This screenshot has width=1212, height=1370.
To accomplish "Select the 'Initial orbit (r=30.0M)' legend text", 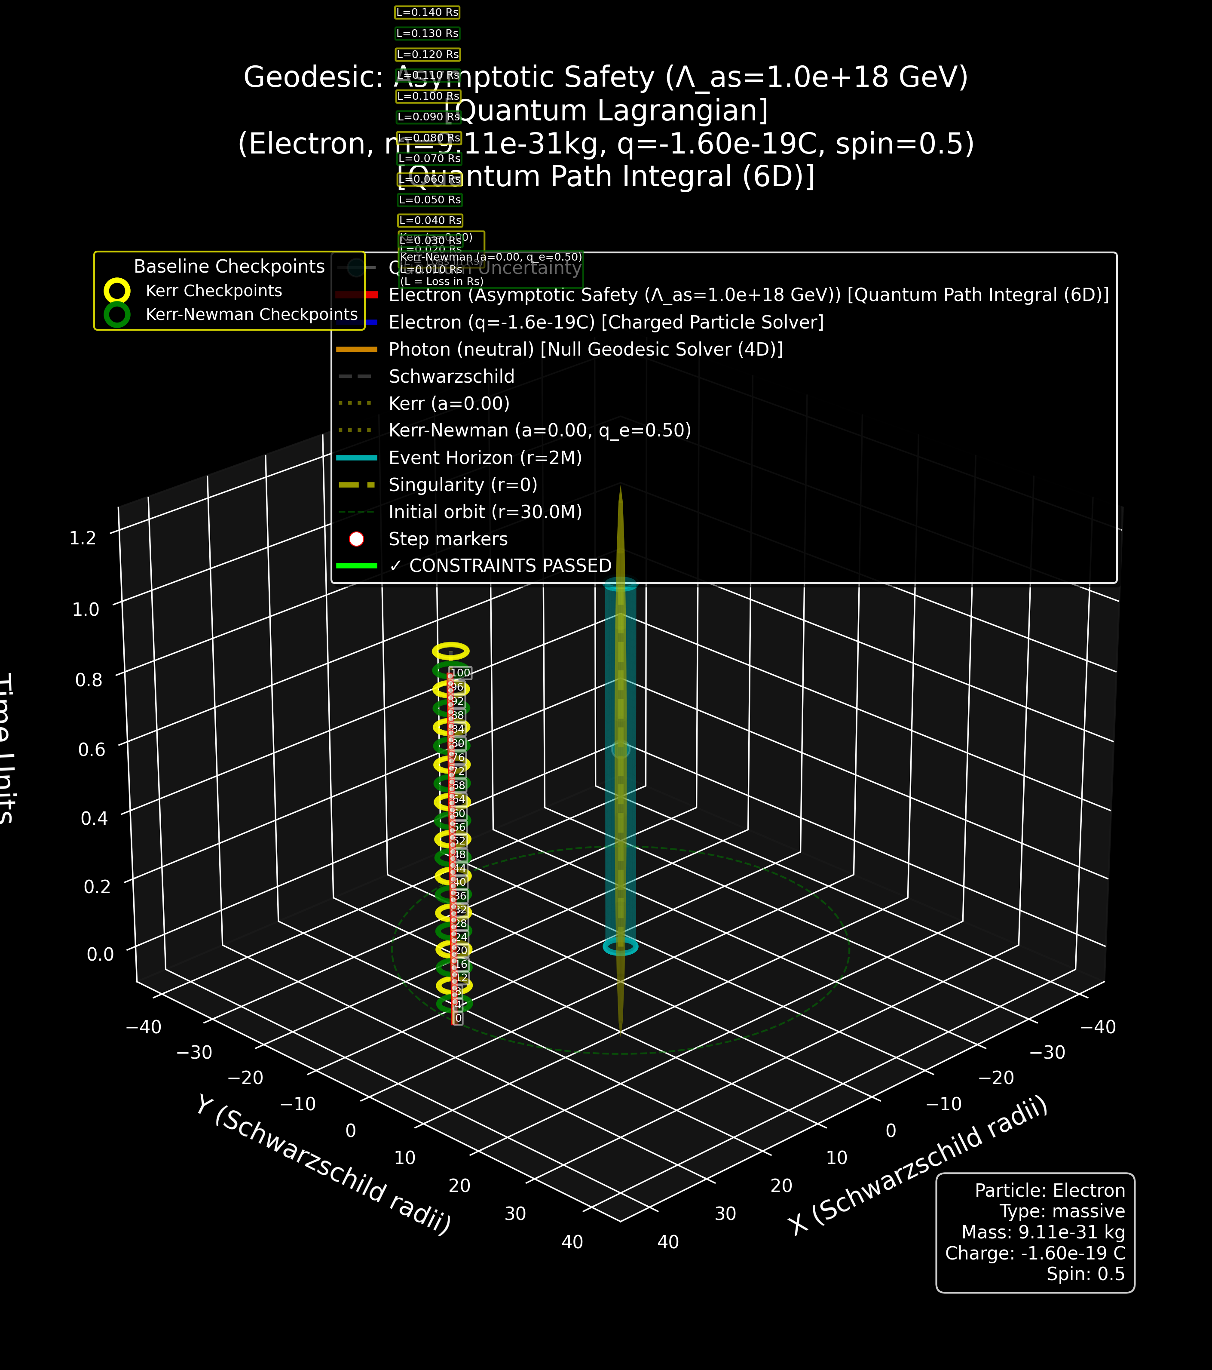I will (485, 512).
